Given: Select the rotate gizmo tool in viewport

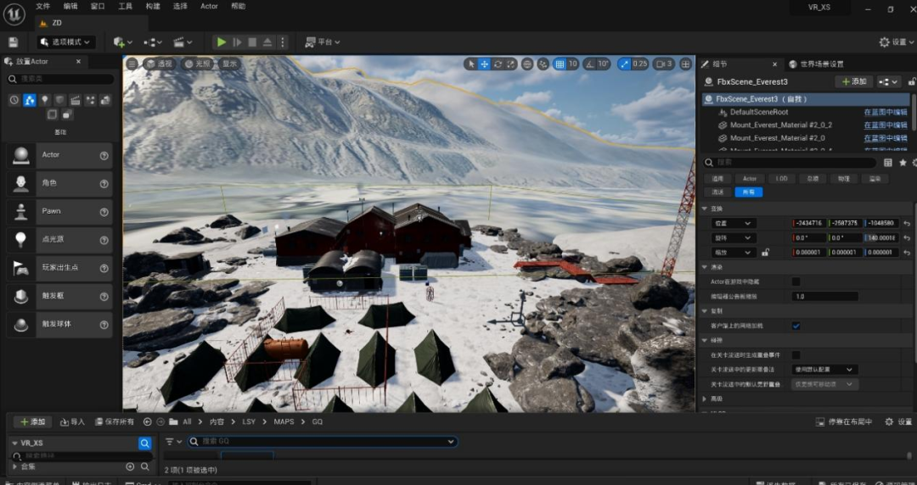Looking at the screenshot, I should (x=498, y=64).
